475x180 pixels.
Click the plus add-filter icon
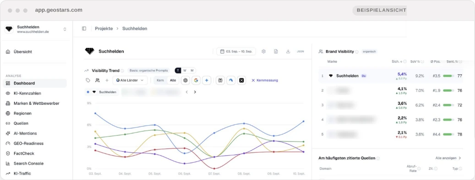click(x=107, y=80)
